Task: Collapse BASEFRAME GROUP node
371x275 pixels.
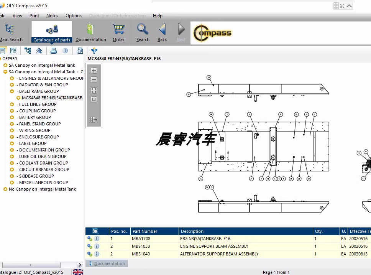Action: [x=12, y=91]
